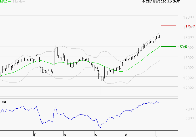Click the TEC 8/6/2025 timestamp text
Image resolution: width=196 pixels, height=137 pixels.
click(x=161, y=2)
